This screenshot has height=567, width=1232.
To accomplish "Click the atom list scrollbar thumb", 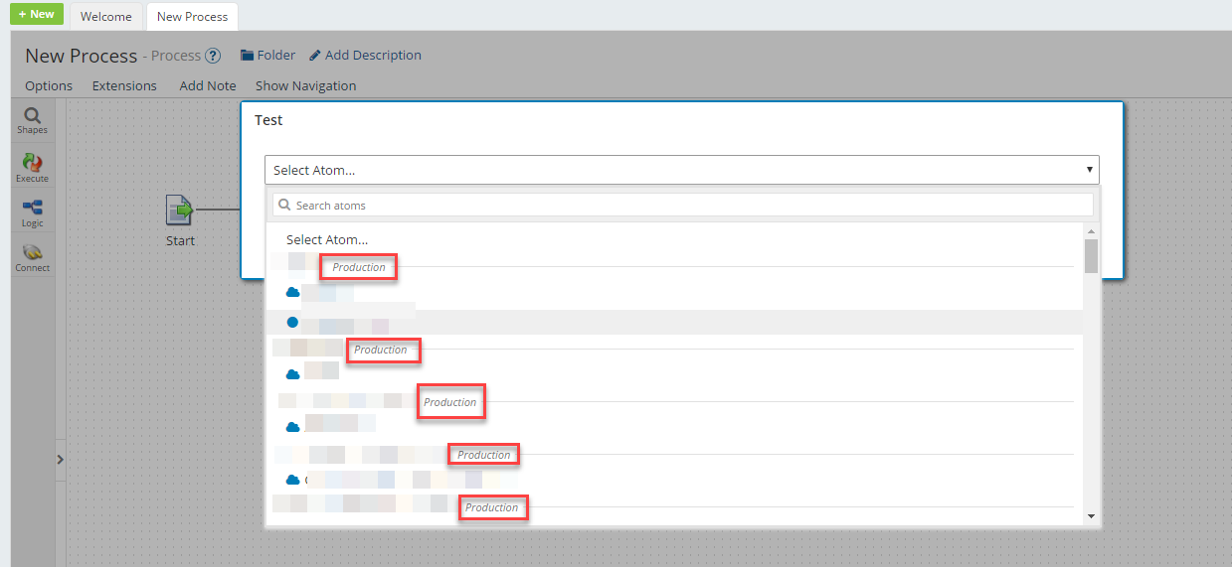I will [1091, 255].
